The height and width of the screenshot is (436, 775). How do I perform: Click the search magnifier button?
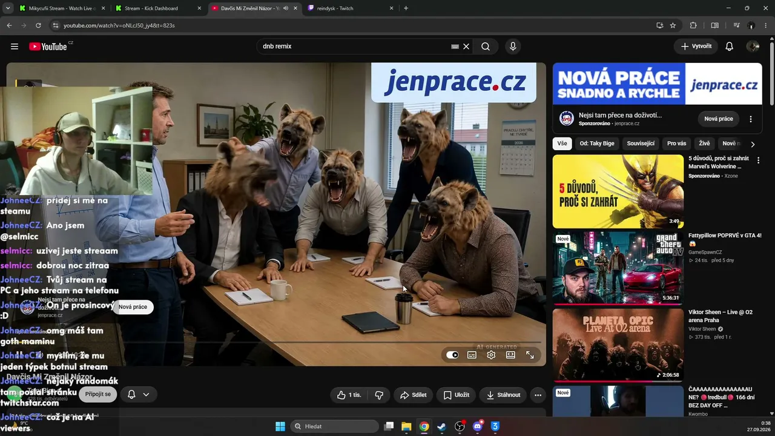pyautogui.click(x=486, y=47)
